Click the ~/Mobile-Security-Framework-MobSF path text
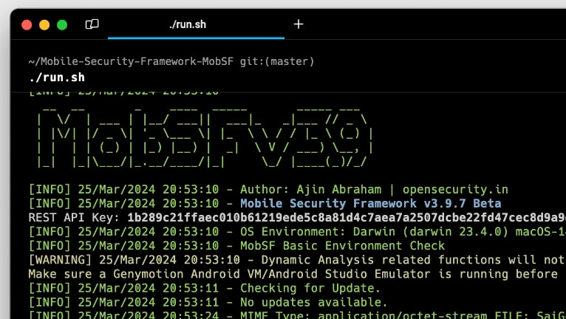Image resolution: width=566 pixels, height=319 pixels. coord(131,61)
